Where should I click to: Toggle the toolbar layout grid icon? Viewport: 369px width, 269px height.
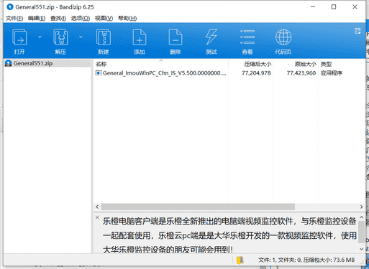(x=357, y=31)
